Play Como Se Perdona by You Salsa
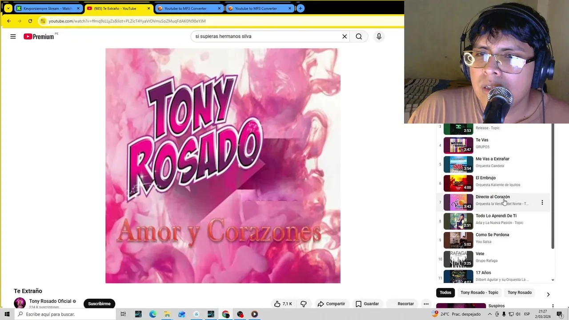 (493, 240)
